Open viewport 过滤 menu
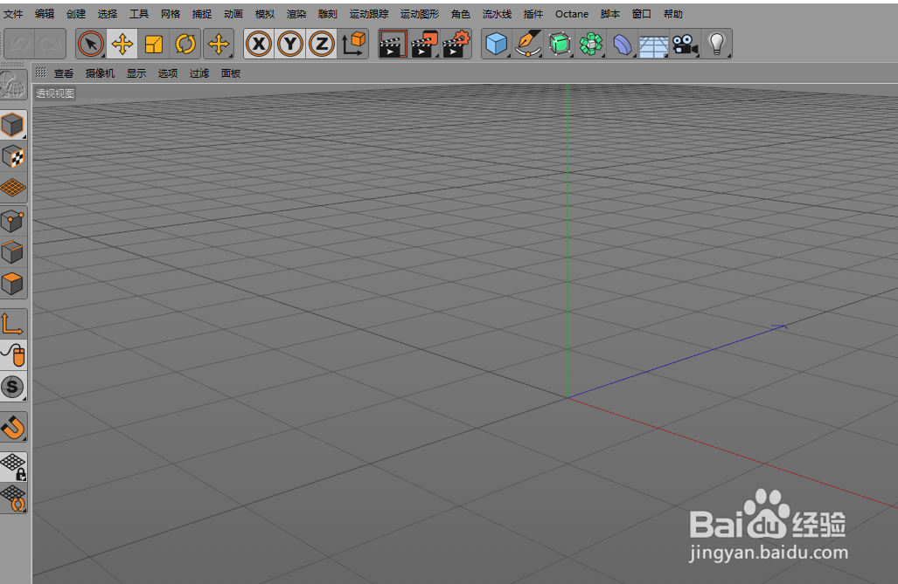 [199, 73]
